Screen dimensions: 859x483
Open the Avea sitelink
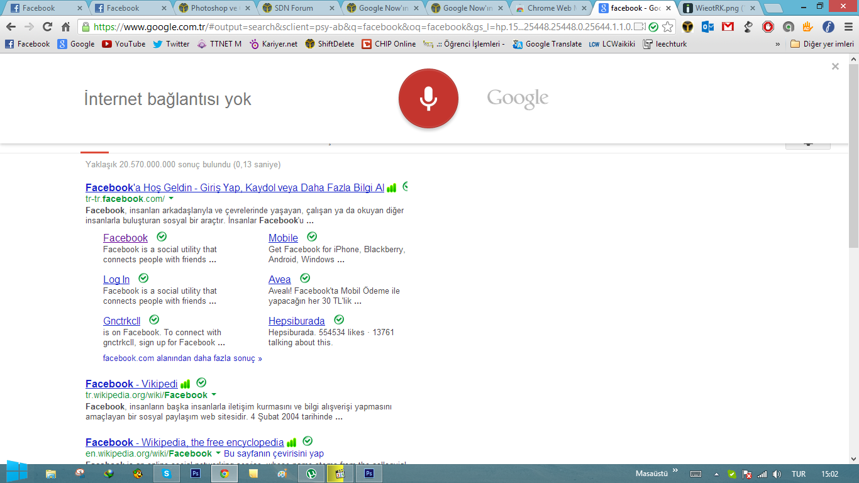point(280,279)
